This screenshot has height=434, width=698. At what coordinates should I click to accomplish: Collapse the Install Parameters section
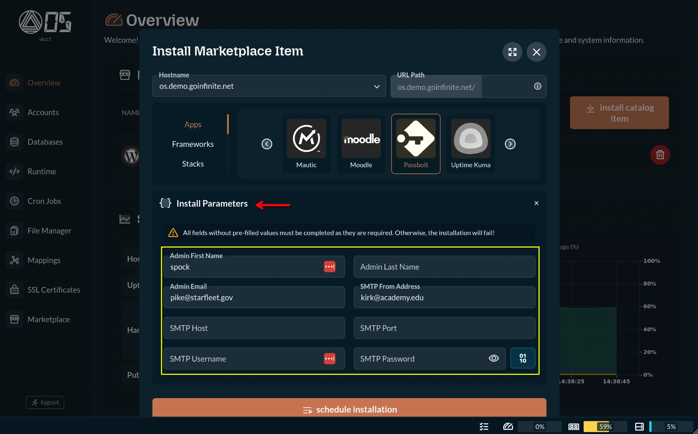pos(536,203)
